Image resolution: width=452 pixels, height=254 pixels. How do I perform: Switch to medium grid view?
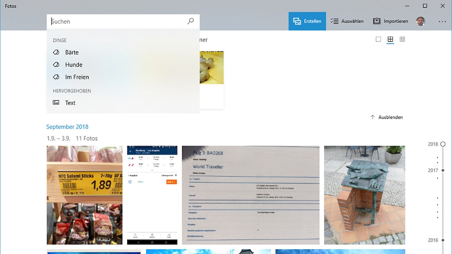[390, 39]
